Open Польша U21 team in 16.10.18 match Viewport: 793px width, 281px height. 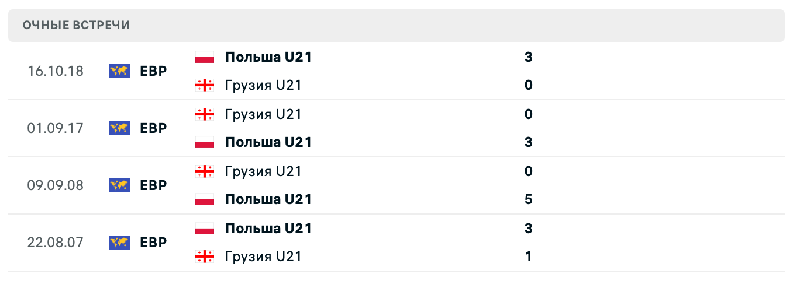[x=268, y=57]
